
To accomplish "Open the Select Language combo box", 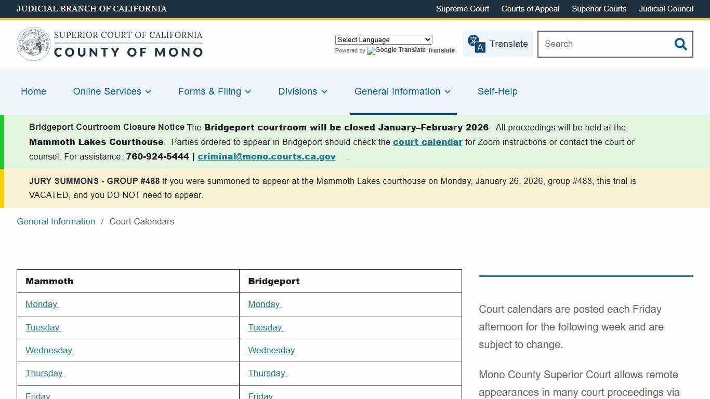I will 383,39.
